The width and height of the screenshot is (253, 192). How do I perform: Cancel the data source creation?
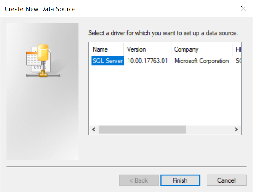pyautogui.click(x=226, y=180)
